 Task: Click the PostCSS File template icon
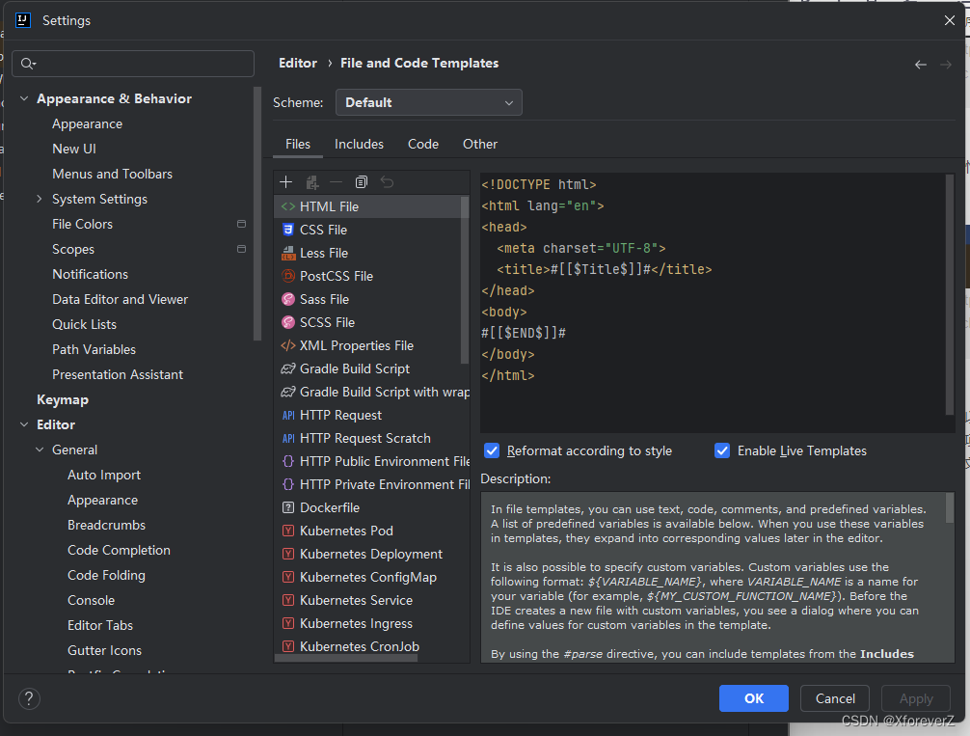(x=288, y=276)
